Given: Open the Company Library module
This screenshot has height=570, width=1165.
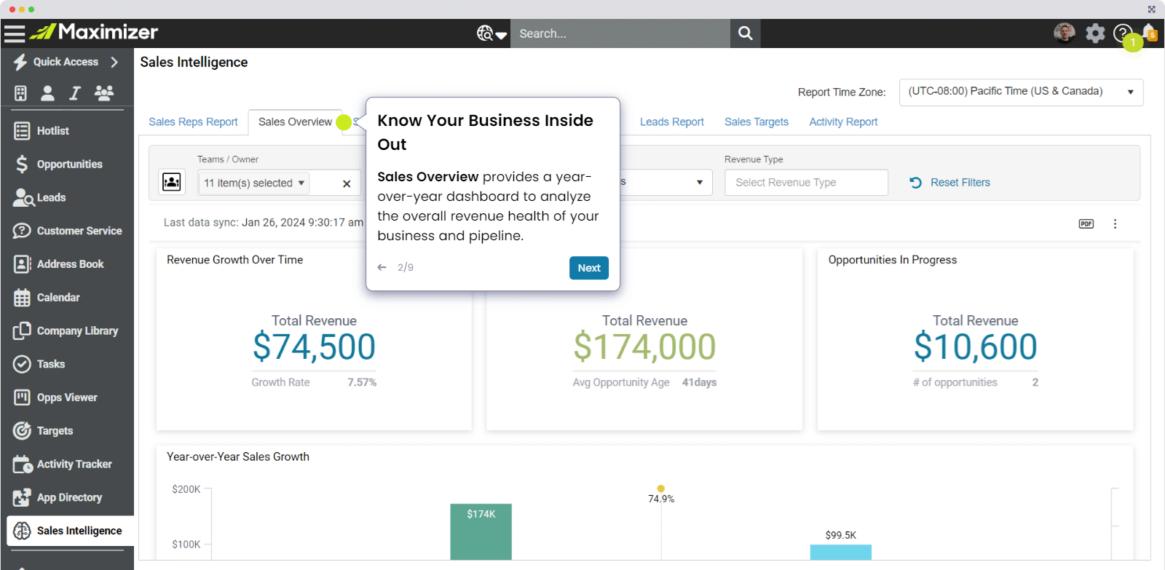Looking at the screenshot, I should tap(67, 331).
